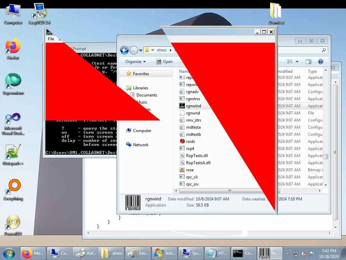Select the Everything desktop shortcut
346x260 pixels.
(13, 190)
